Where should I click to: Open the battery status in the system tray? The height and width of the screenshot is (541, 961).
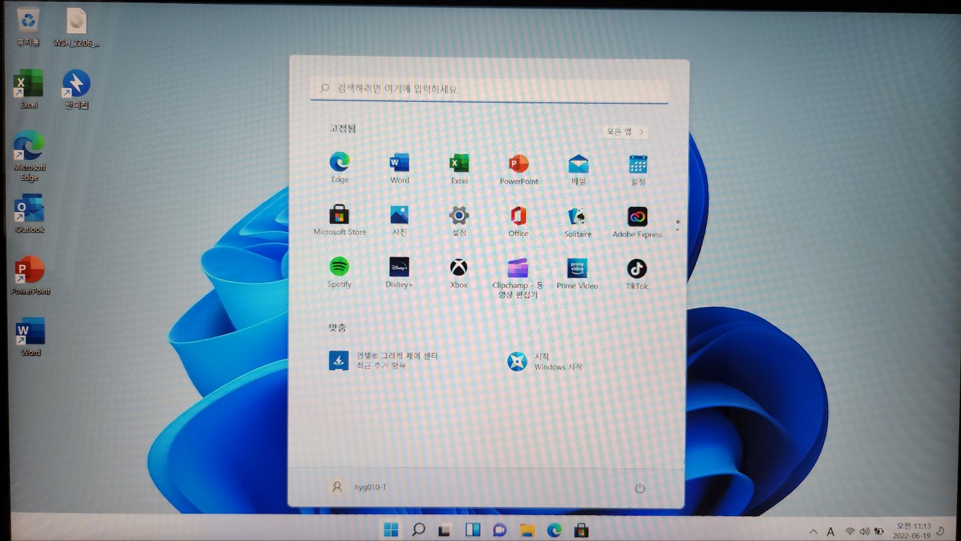coord(879,532)
